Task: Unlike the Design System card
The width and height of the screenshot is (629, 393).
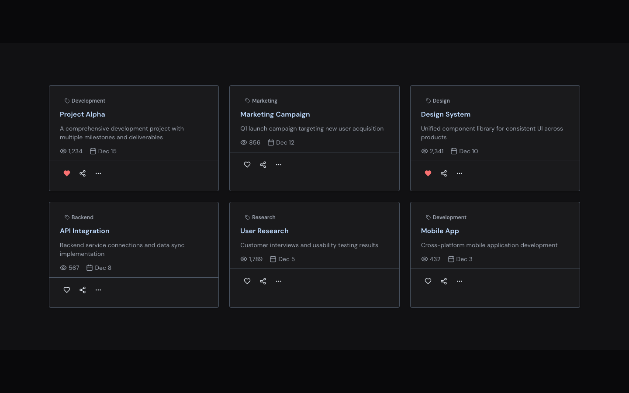Action: [428, 173]
